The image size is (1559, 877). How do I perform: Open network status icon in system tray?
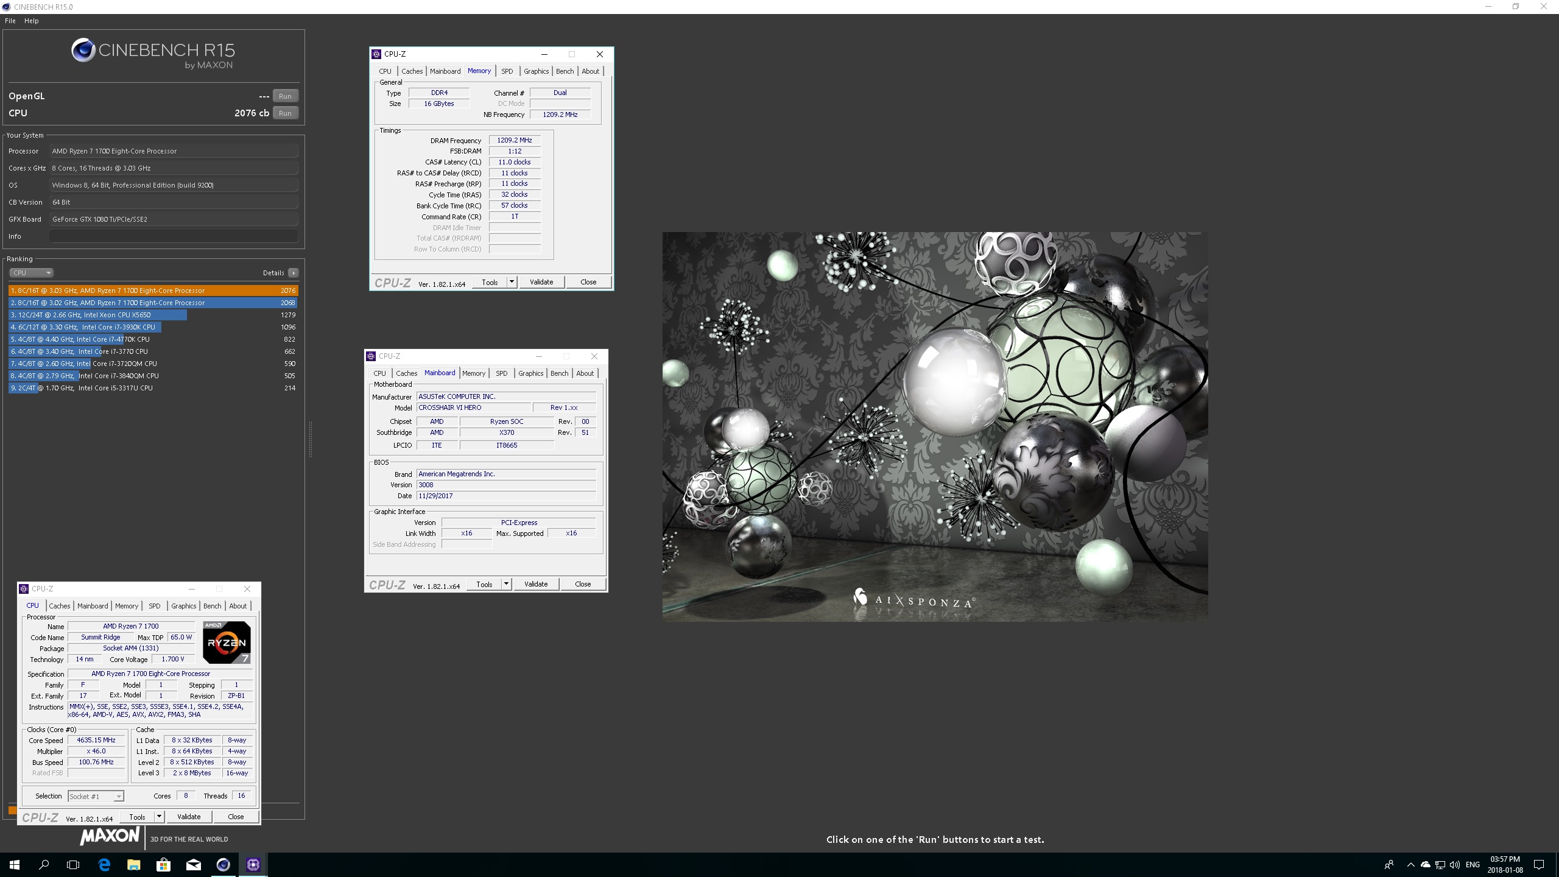click(x=1440, y=865)
